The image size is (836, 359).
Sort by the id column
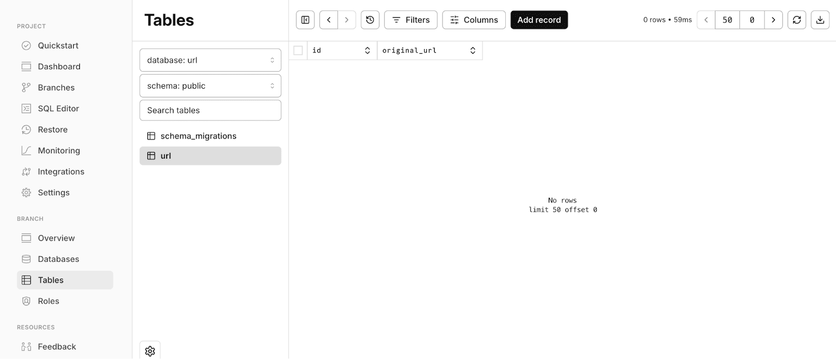click(x=367, y=51)
